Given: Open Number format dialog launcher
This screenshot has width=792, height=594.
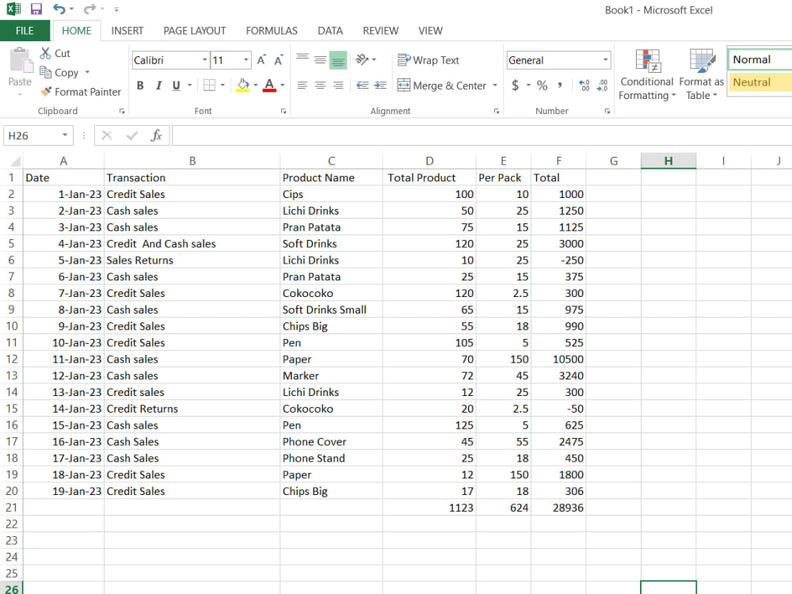Looking at the screenshot, I should pos(607,111).
